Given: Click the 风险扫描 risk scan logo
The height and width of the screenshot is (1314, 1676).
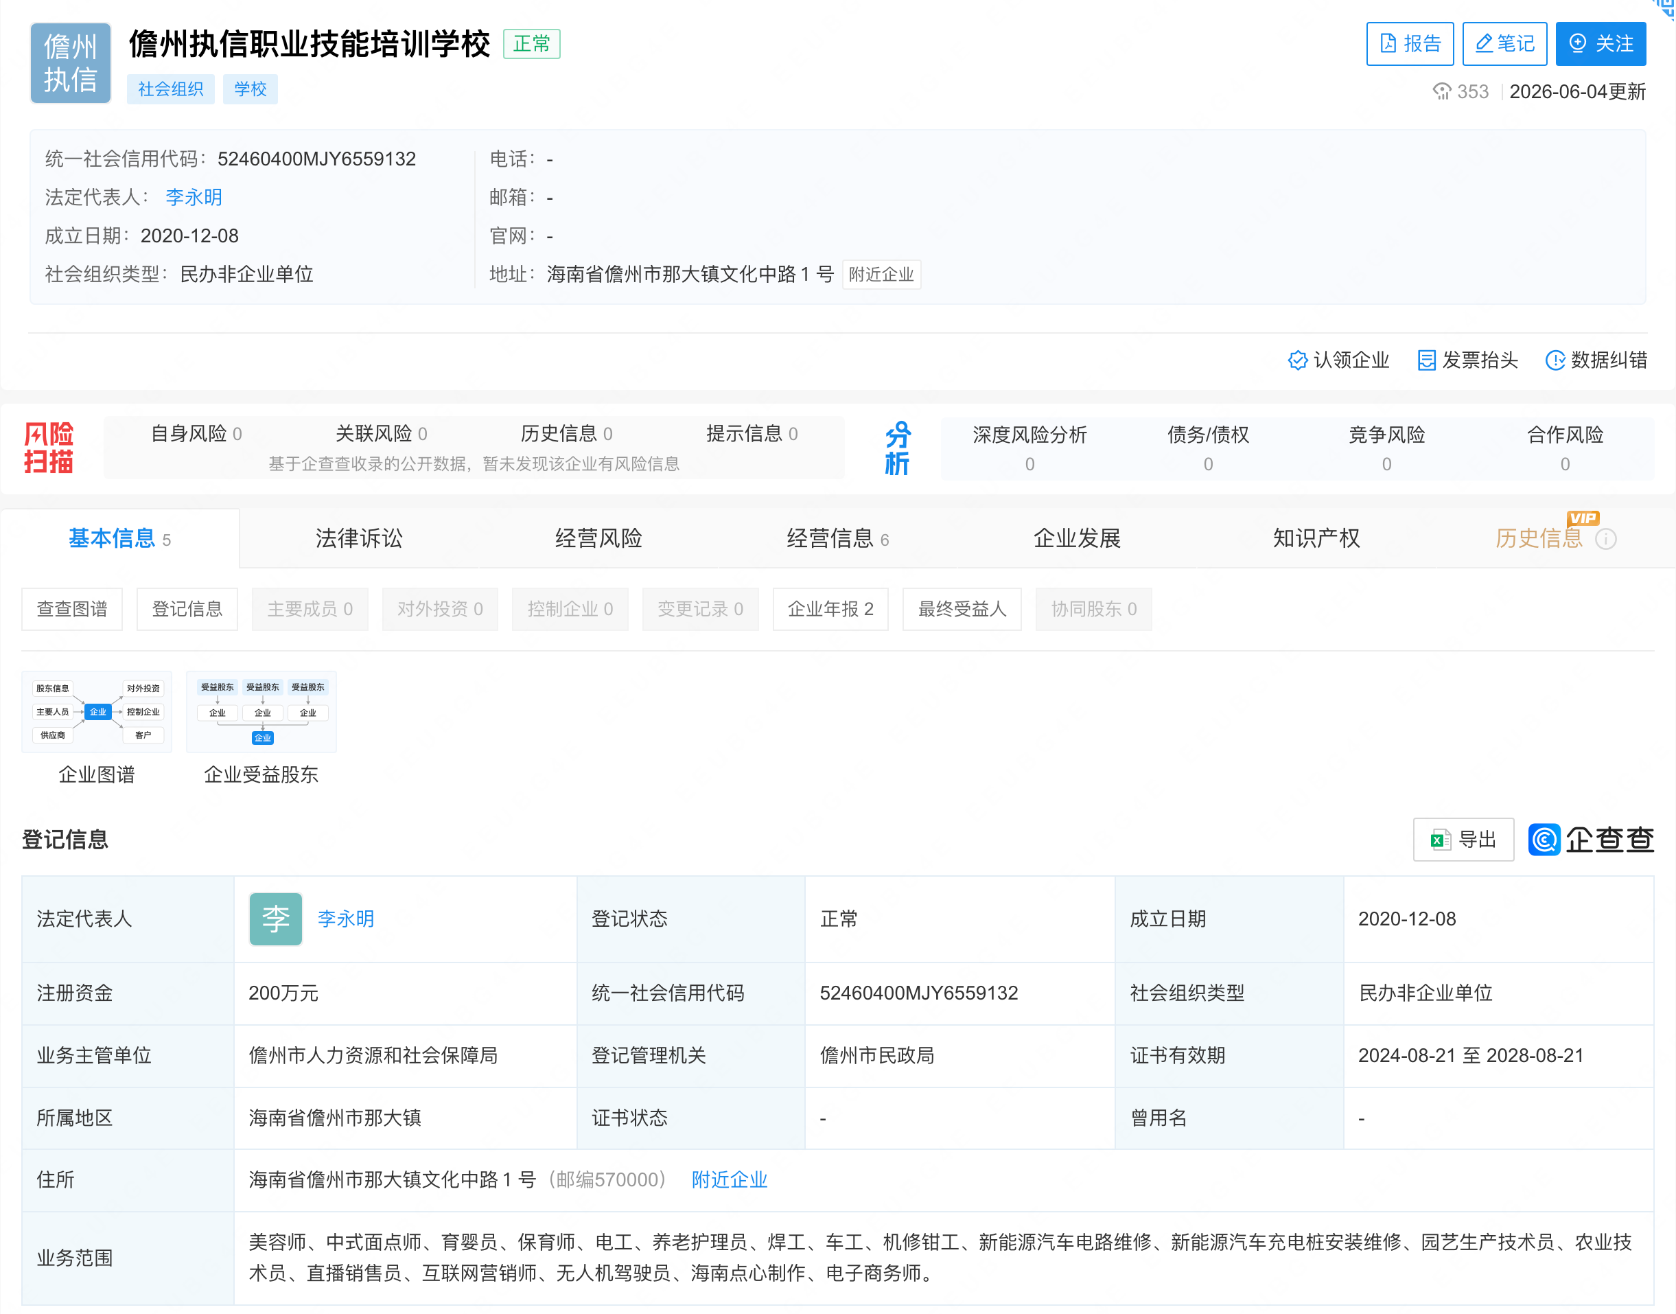Looking at the screenshot, I should (x=49, y=448).
